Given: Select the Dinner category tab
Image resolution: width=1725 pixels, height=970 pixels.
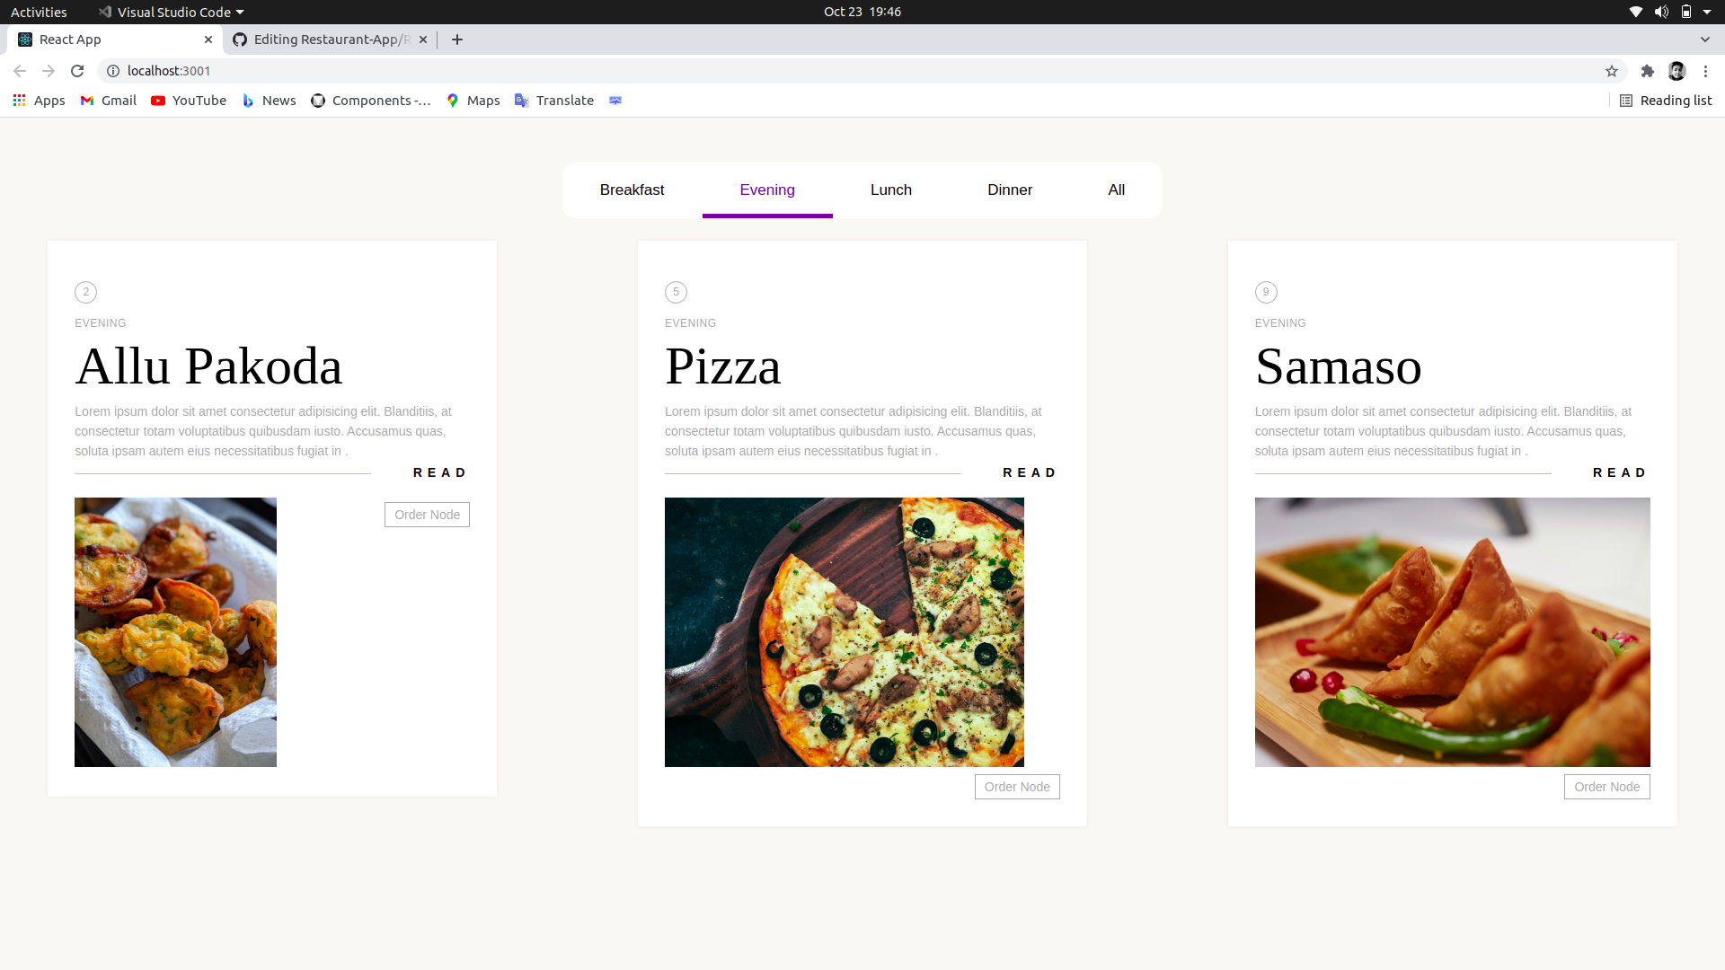Looking at the screenshot, I should pyautogui.click(x=1009, y=190).
